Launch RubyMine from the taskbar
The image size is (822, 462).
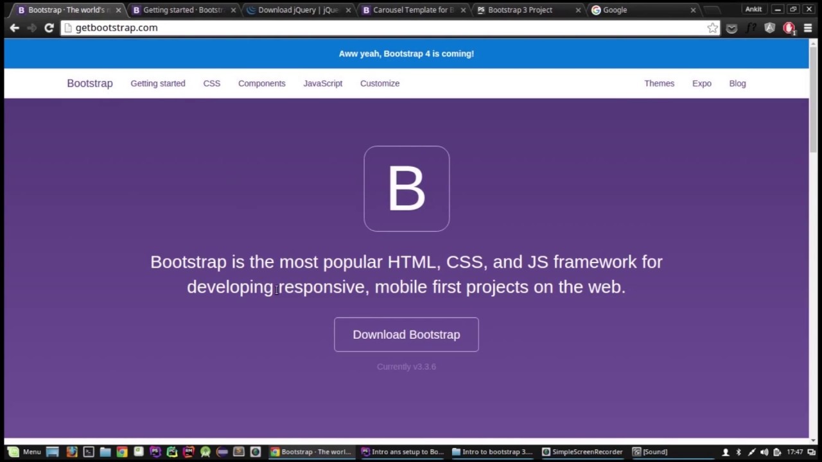(x=189, y=452)
